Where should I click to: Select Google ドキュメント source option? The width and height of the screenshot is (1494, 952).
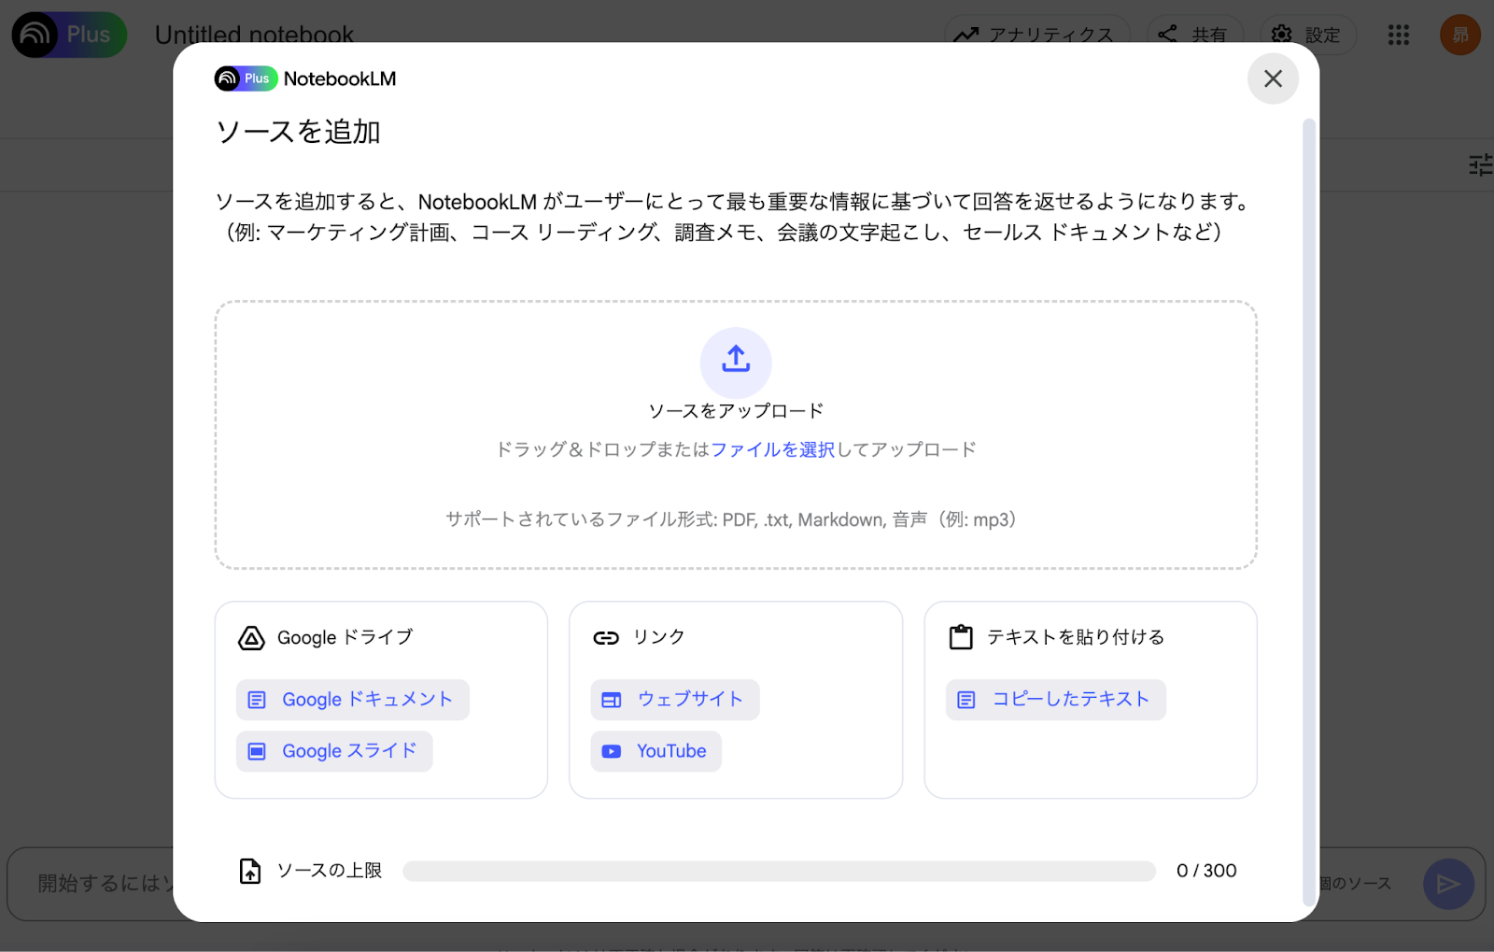click(352, 700)
